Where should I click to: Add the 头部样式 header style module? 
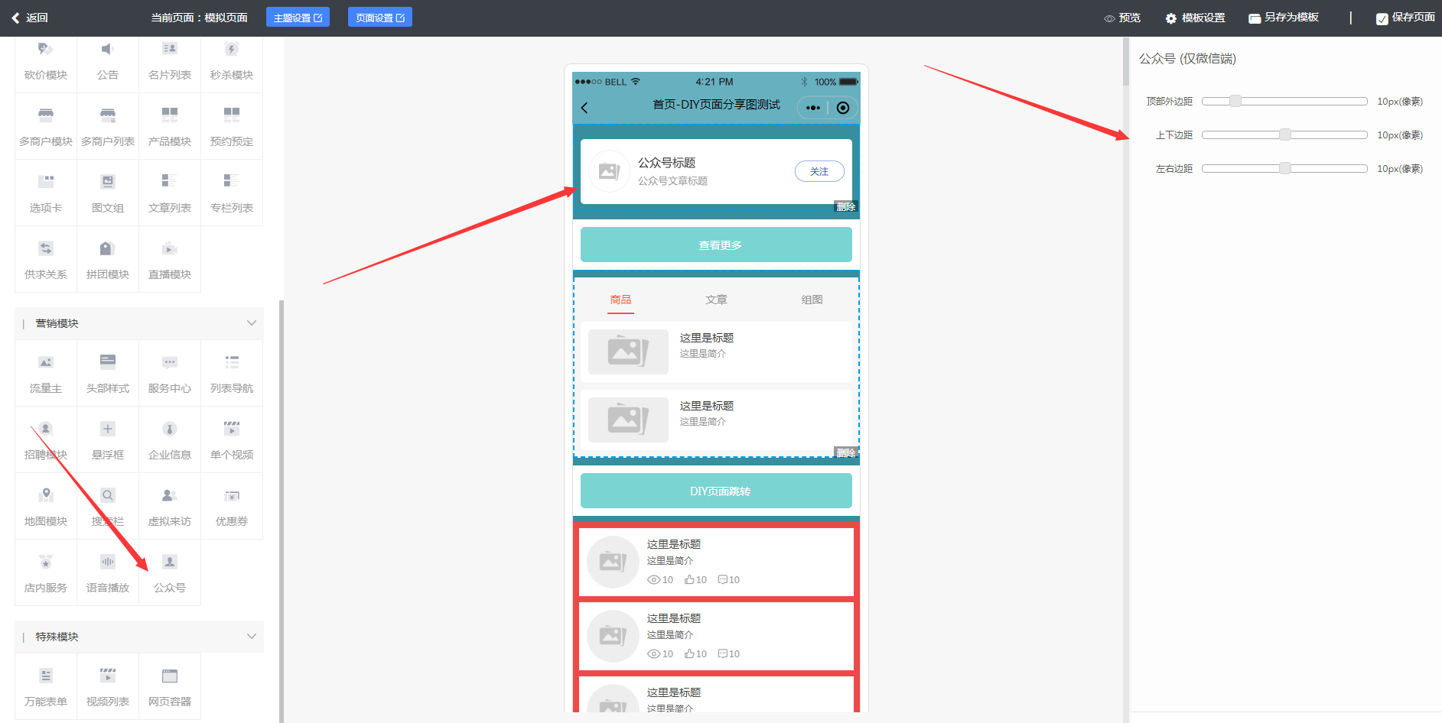[108, 374]
